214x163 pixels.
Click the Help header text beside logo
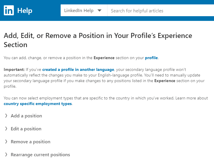click(25, 11)
